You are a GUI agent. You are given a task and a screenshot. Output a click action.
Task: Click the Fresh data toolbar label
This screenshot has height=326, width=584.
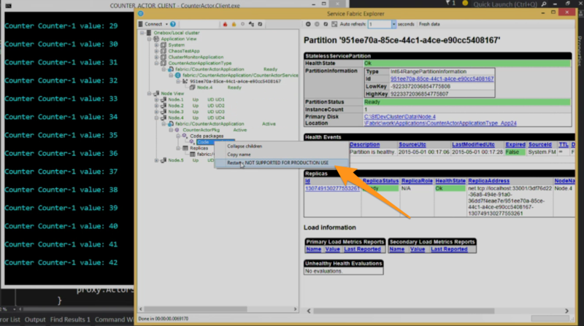point(429,24)
